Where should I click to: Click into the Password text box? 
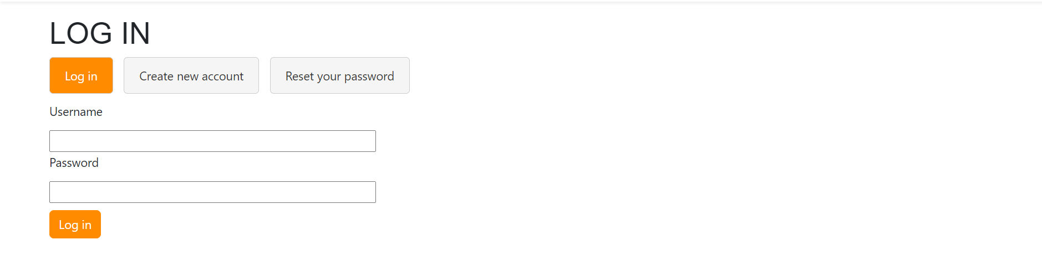coord(212,192)
